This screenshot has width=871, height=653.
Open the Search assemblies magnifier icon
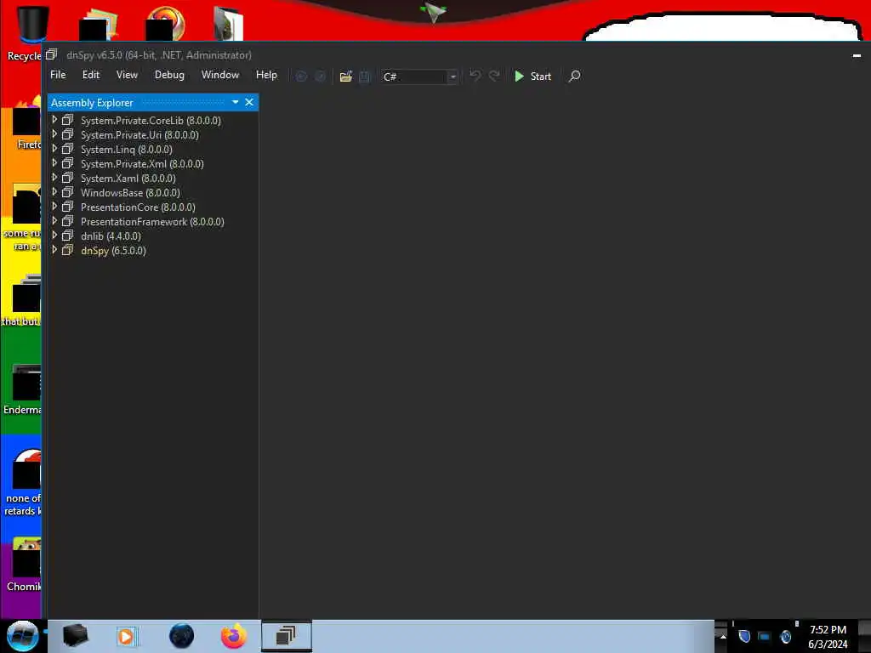coord(574,76)
